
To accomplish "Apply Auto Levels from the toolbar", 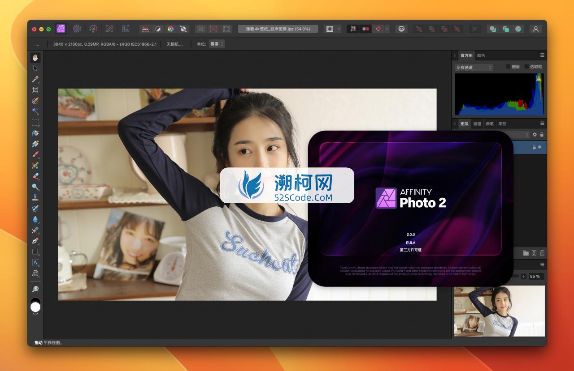I will [x=145, y=29].
